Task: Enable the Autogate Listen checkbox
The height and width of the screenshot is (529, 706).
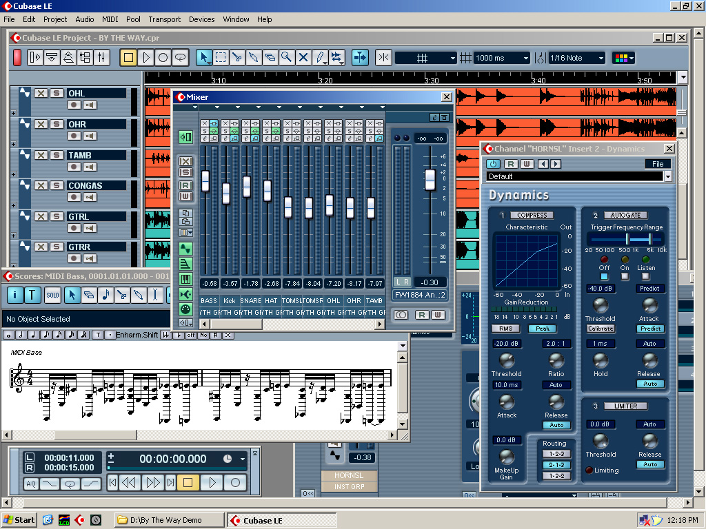Action: pos(646,276)
